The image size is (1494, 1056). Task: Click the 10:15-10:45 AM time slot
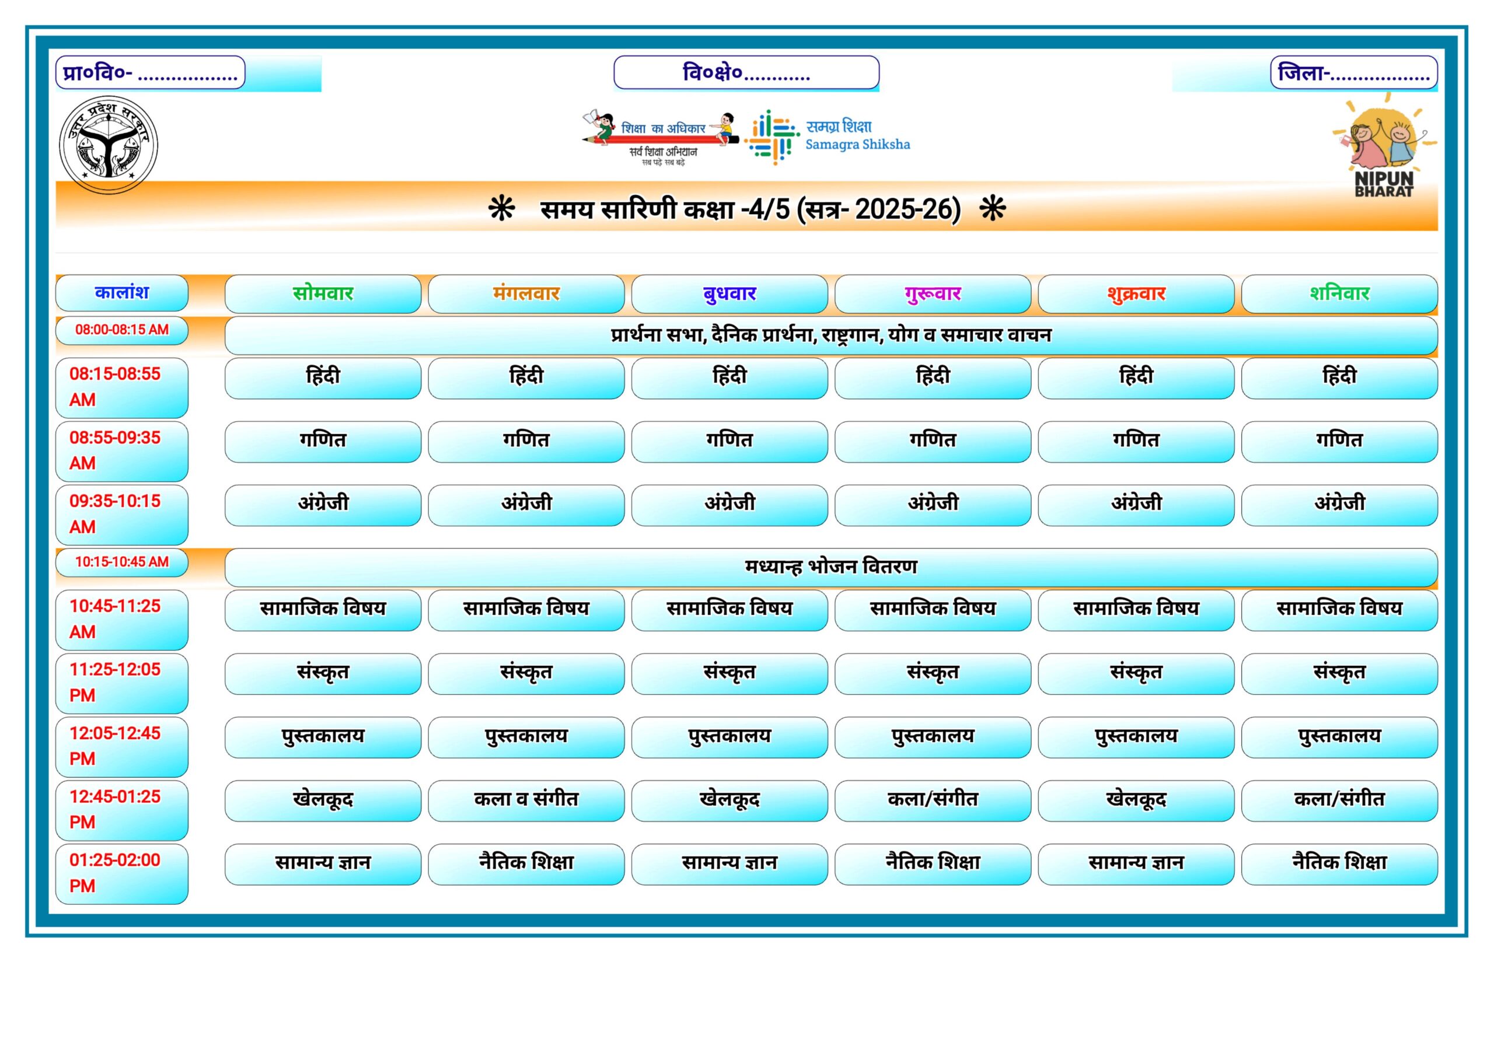(122, 563)
